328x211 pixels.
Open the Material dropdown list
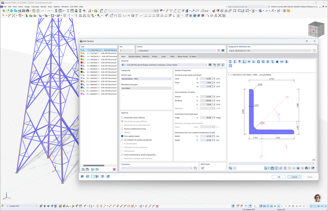[206, 65]
